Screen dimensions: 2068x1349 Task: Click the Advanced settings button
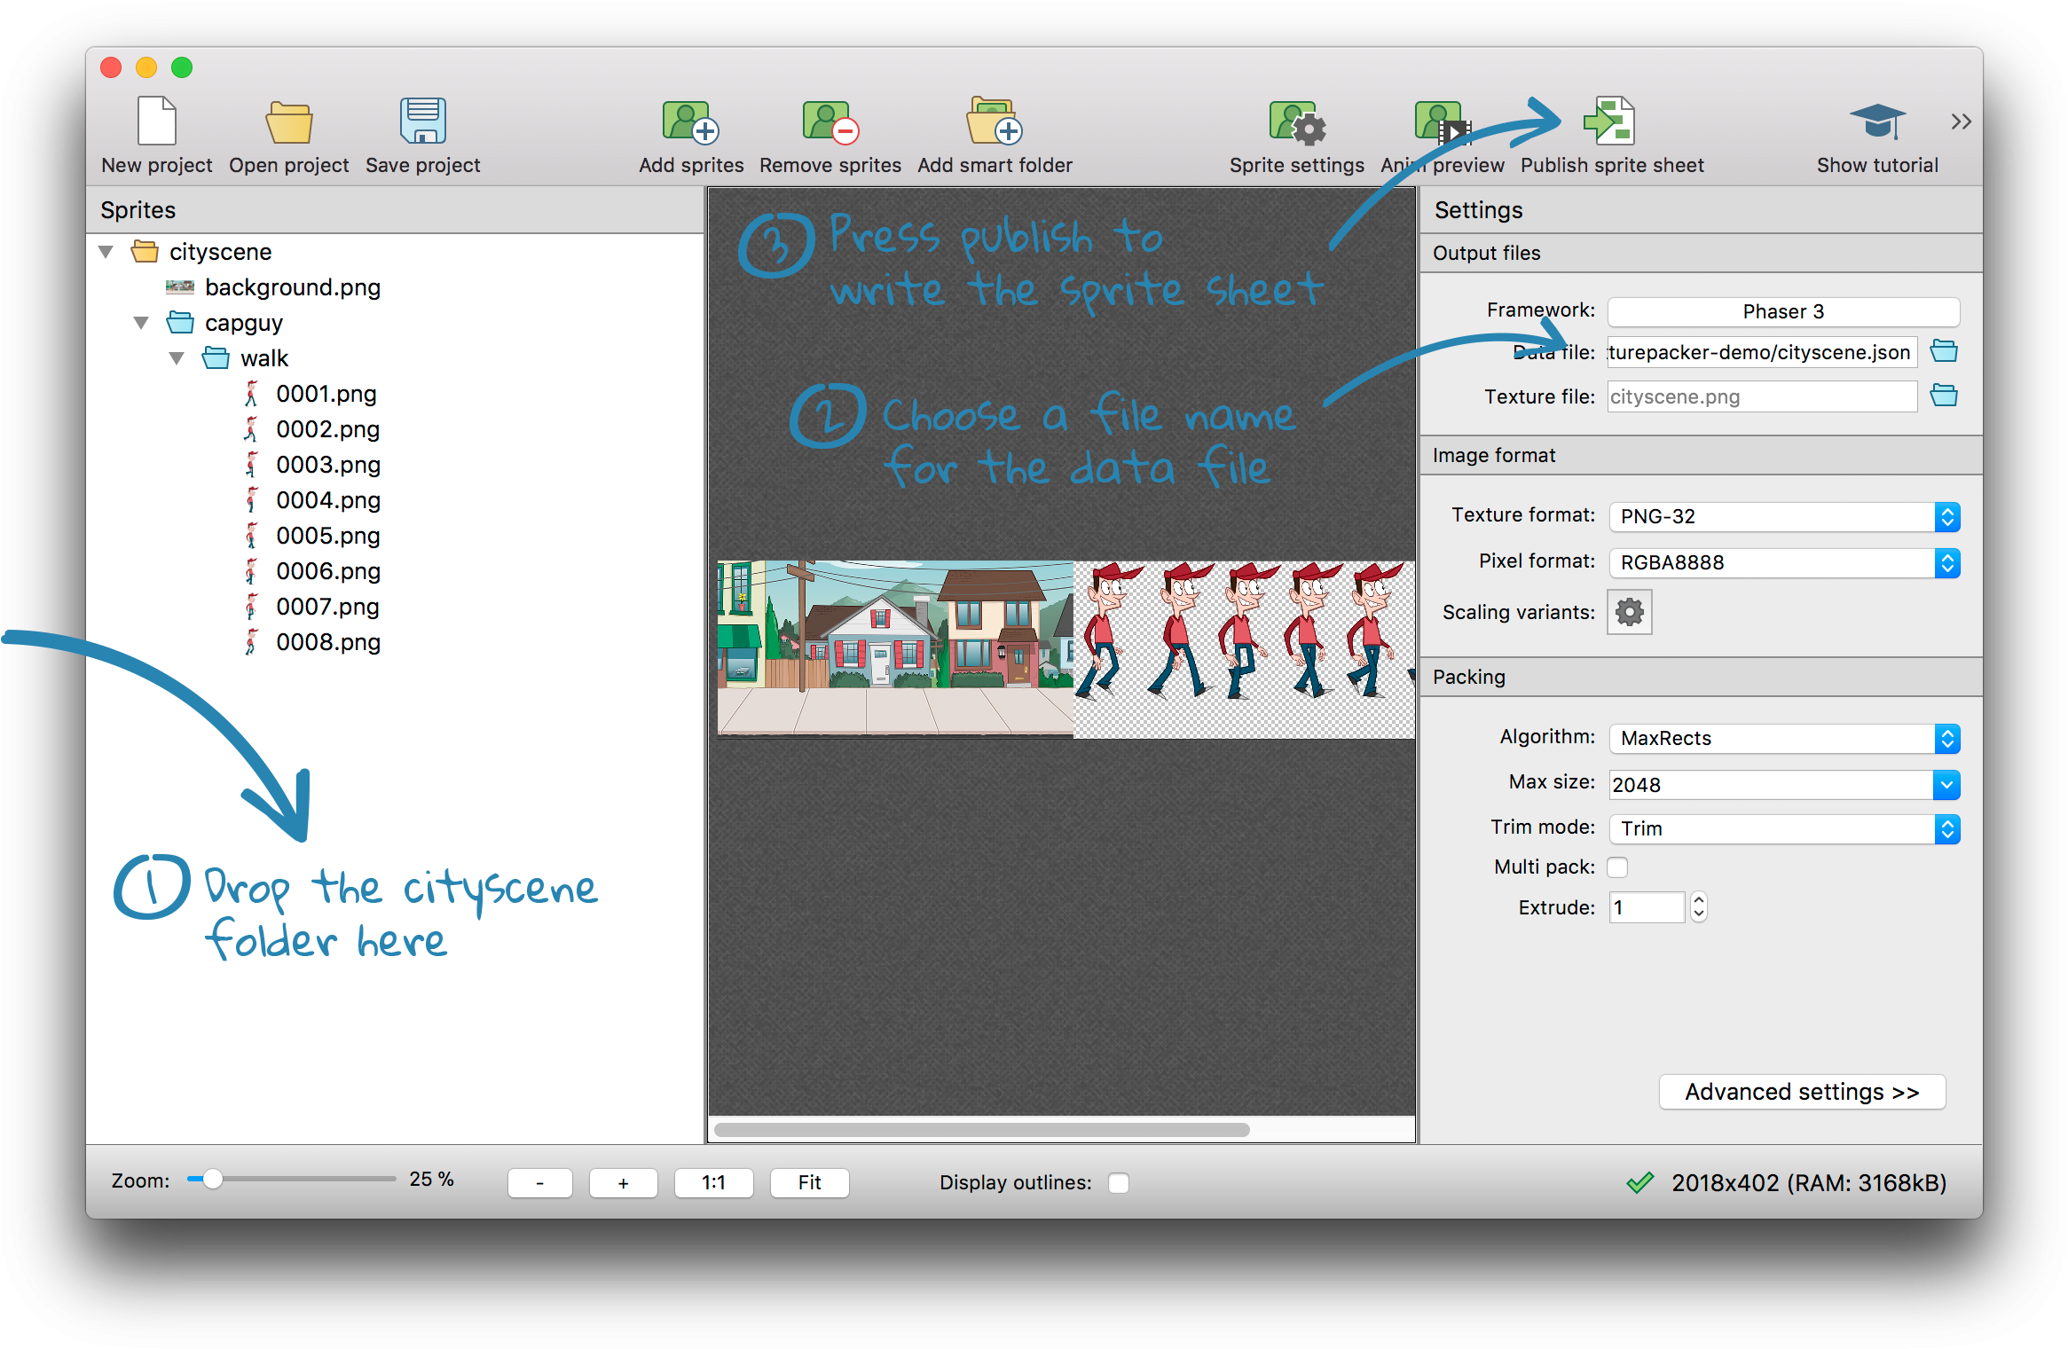[1801, 1092]
